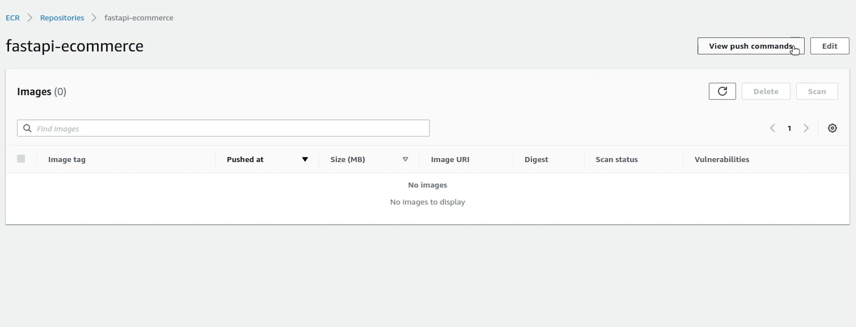Click breadcrumb chevron after Repositories

tap(94, 18)
